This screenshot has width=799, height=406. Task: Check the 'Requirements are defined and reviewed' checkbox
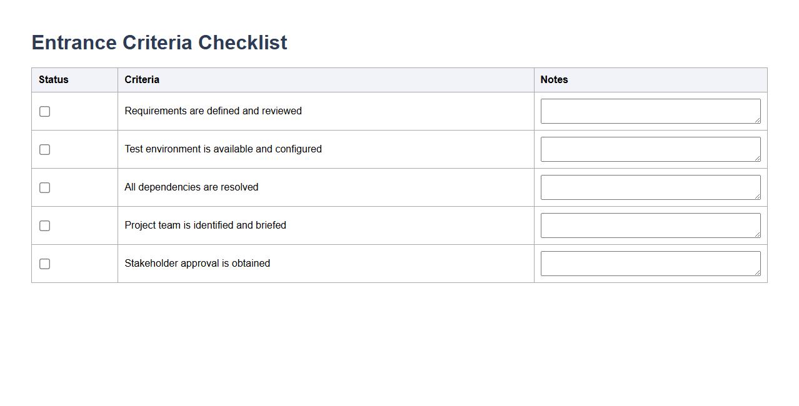click(x=44, y=111)
